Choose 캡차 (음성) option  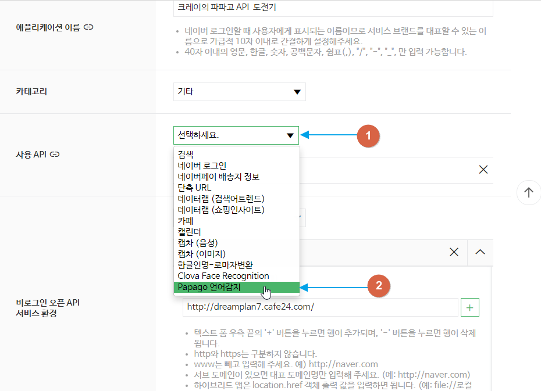coord(236,242)
